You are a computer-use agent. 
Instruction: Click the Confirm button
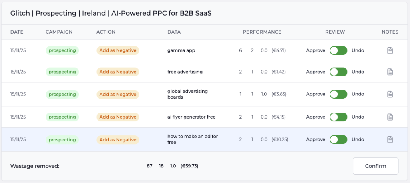[x=375, y=166]
